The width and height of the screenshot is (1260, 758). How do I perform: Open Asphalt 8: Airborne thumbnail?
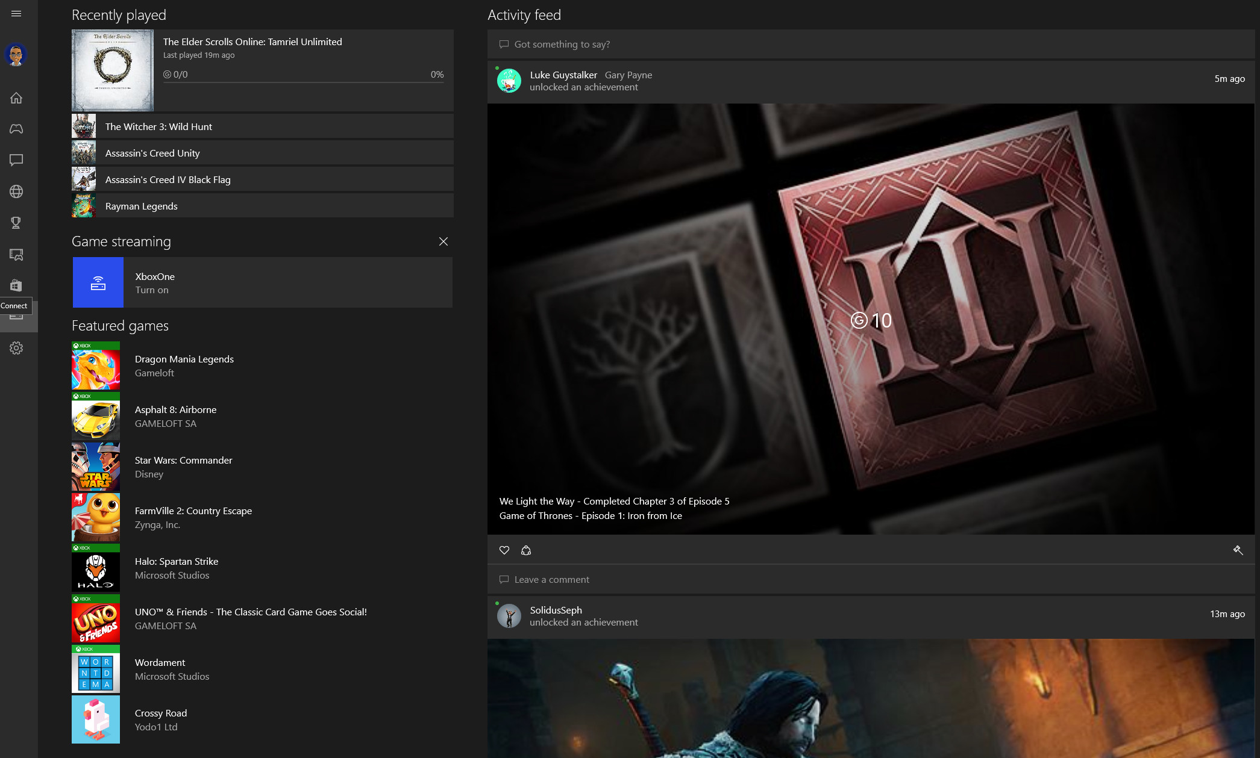coord(96,416)
